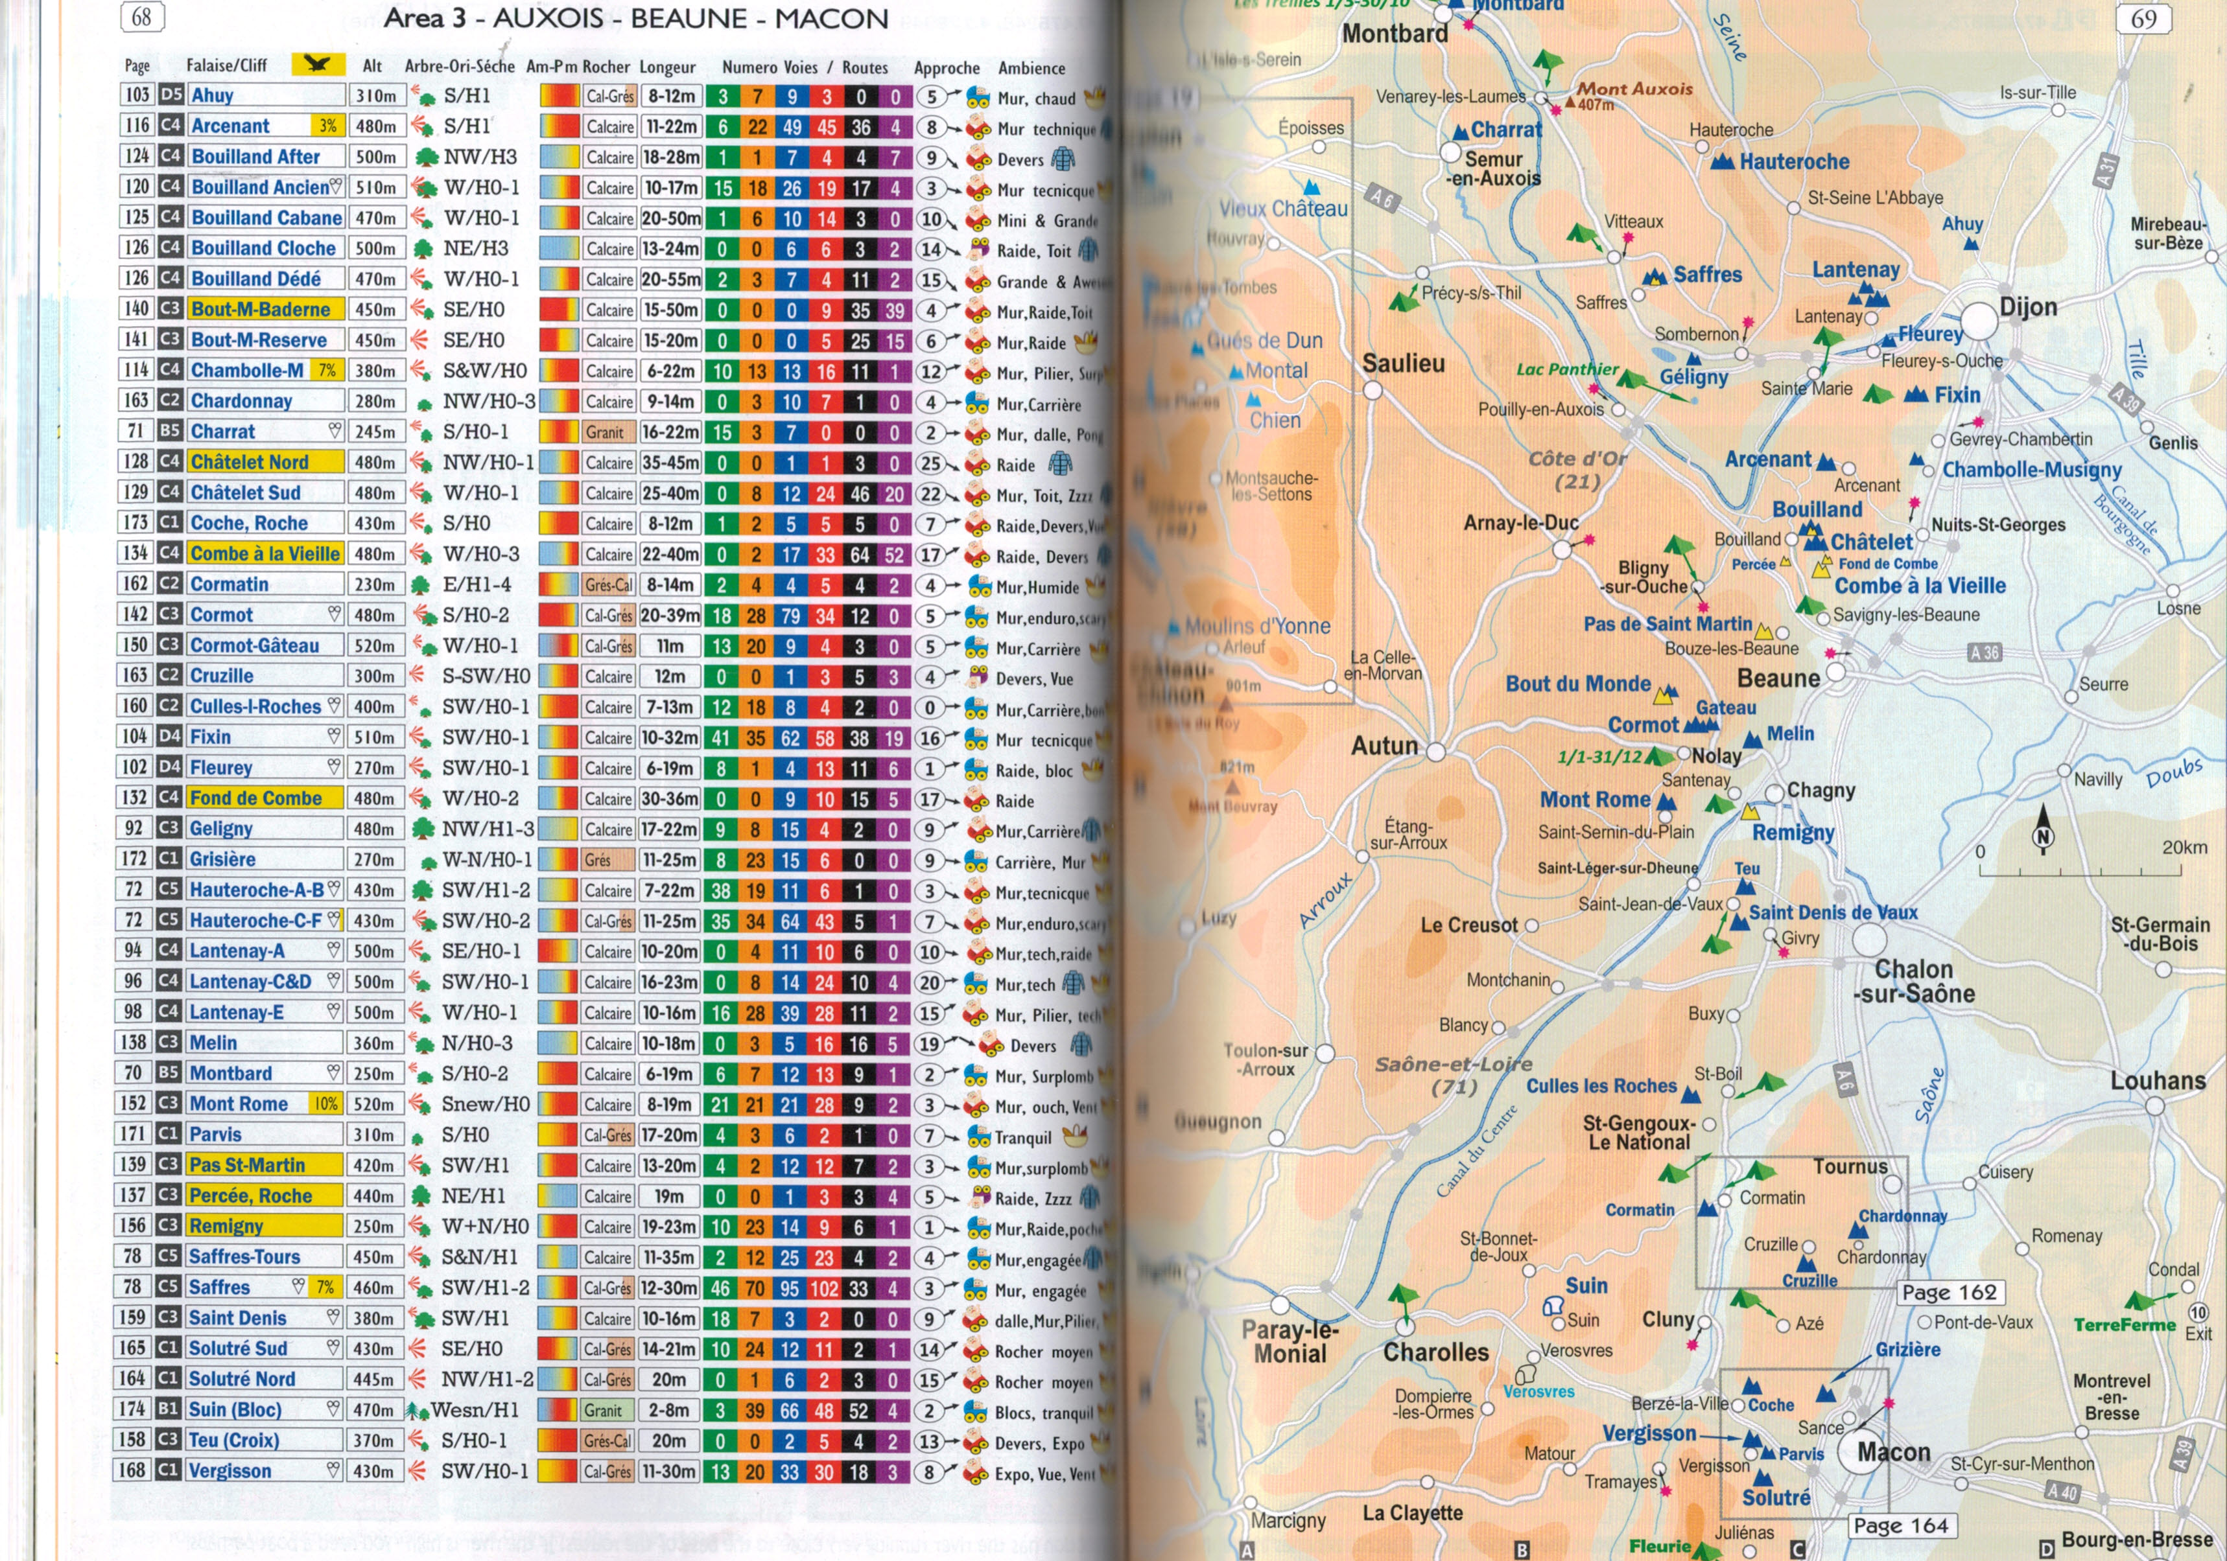
Task: Click the Vergisson cliff name in table
Action: pos(230,1471)
